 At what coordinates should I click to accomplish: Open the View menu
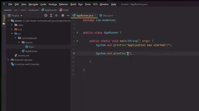coord(24,4)
